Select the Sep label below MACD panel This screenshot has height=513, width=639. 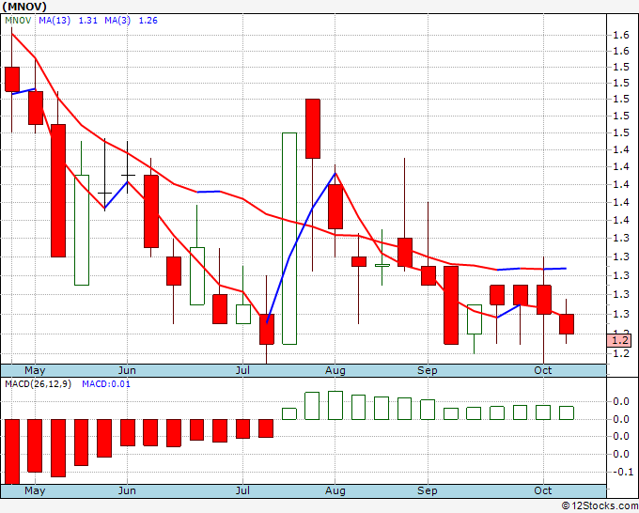coord(428,490)
